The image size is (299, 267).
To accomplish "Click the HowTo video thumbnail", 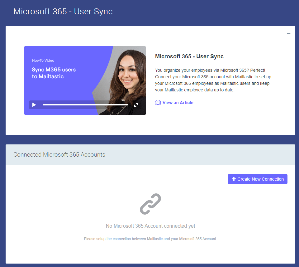I will click(x=85, y=80).
